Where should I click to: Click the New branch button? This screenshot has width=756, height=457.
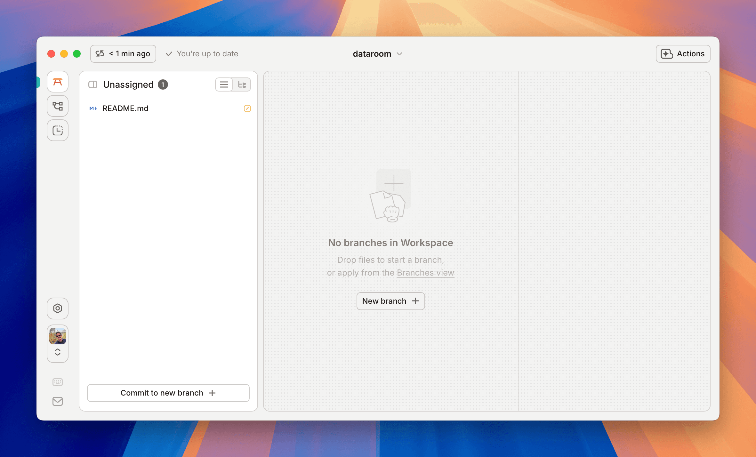(x=390, y=301)
